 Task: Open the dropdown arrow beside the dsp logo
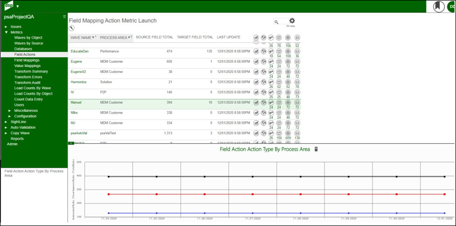pos(17,6)
